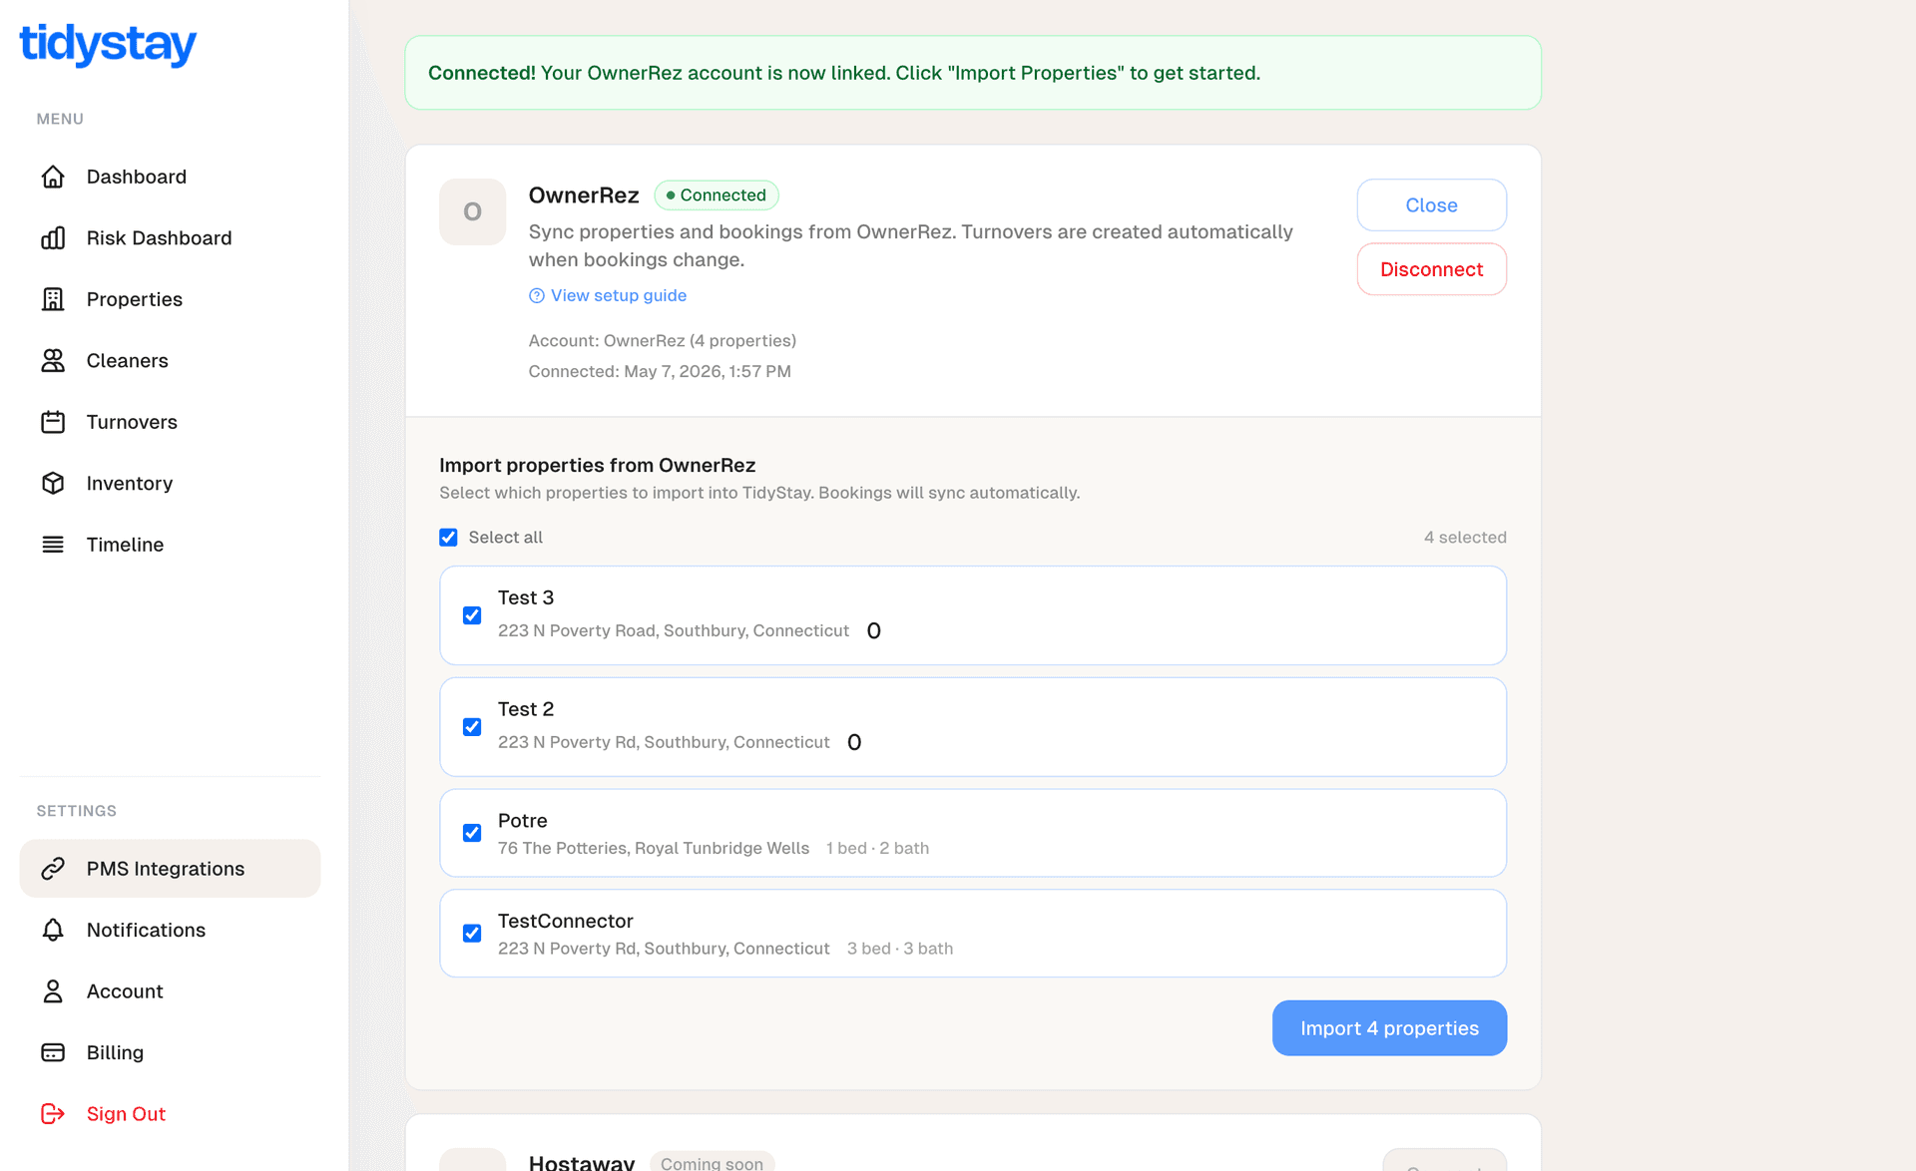Click the Import 4 properties button

1389,1027
